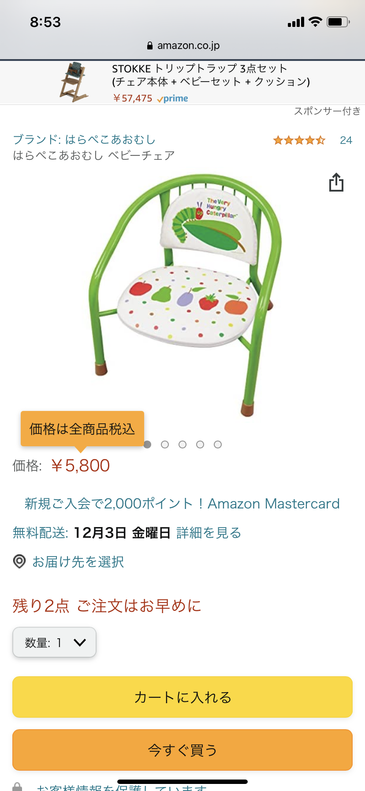The image size is (365, 791).
Task: Open お届け先を選択 delivery address selector
Action: coord(78,561)
